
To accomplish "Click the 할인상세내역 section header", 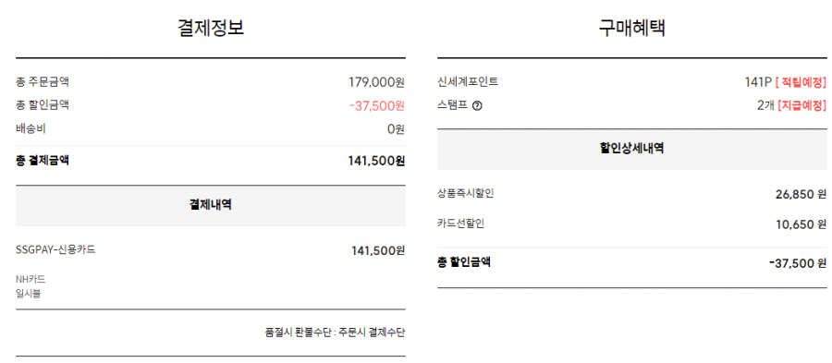I will click(632, 149).
